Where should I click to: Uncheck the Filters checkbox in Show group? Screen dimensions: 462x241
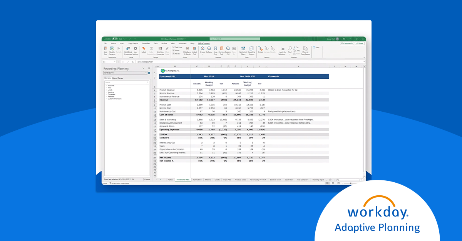point(174,50)
